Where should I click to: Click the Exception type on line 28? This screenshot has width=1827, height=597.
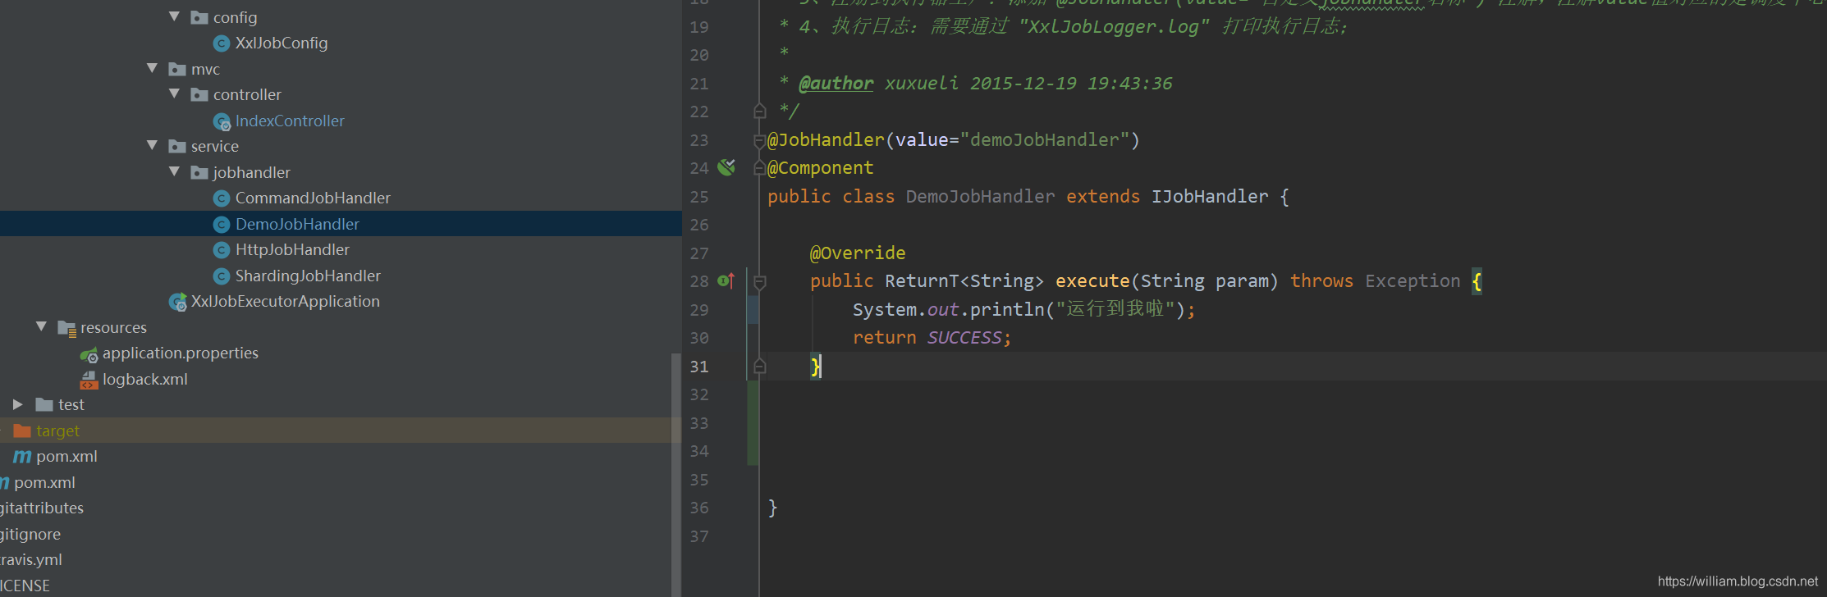coord(1413,281)
